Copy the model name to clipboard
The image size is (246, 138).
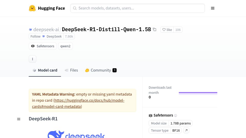pyautogui.click(x=155, y=29)
